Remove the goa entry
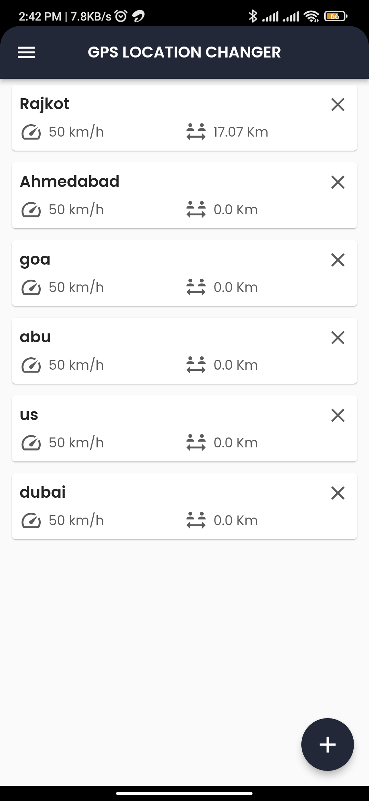Viewport: 369px width, 801px height. [x=338, y=260]
